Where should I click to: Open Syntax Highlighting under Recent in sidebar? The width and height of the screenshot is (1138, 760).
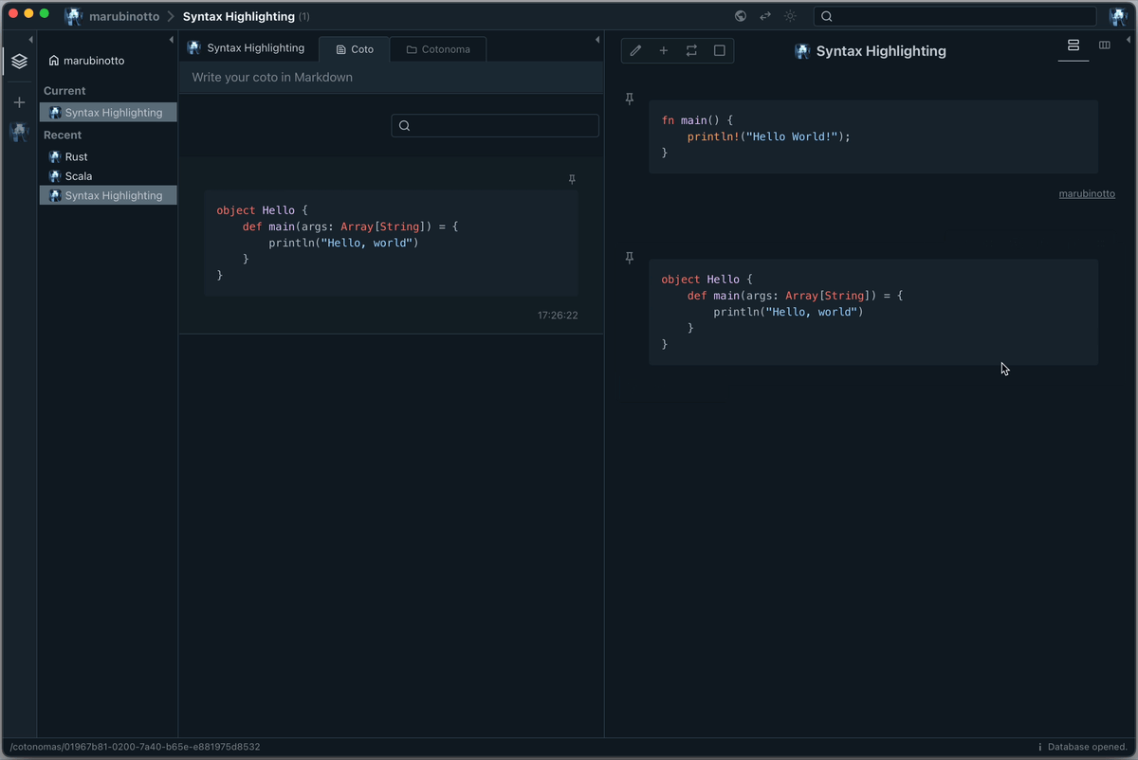[108, 195]
